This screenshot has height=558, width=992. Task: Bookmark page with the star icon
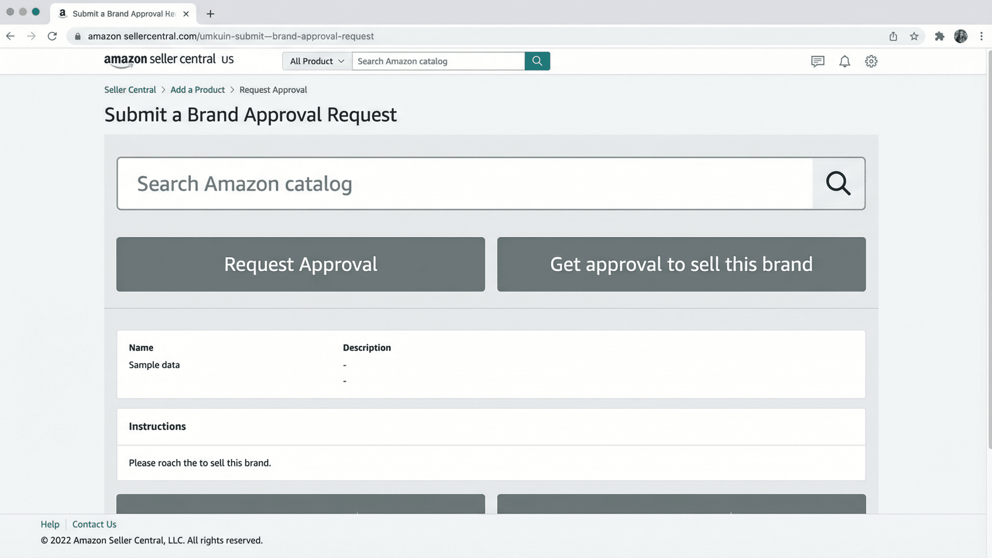(x=914, y=36)
